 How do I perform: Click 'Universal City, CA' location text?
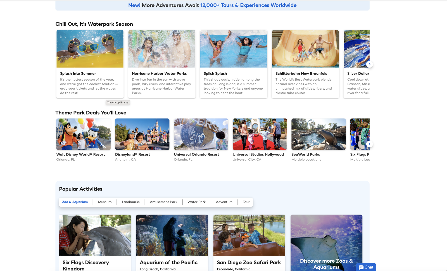coord(247,160)
